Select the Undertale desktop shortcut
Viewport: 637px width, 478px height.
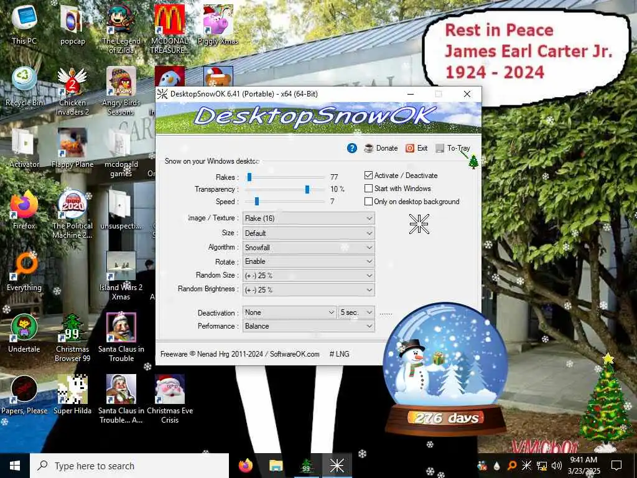tap(24, 334)
